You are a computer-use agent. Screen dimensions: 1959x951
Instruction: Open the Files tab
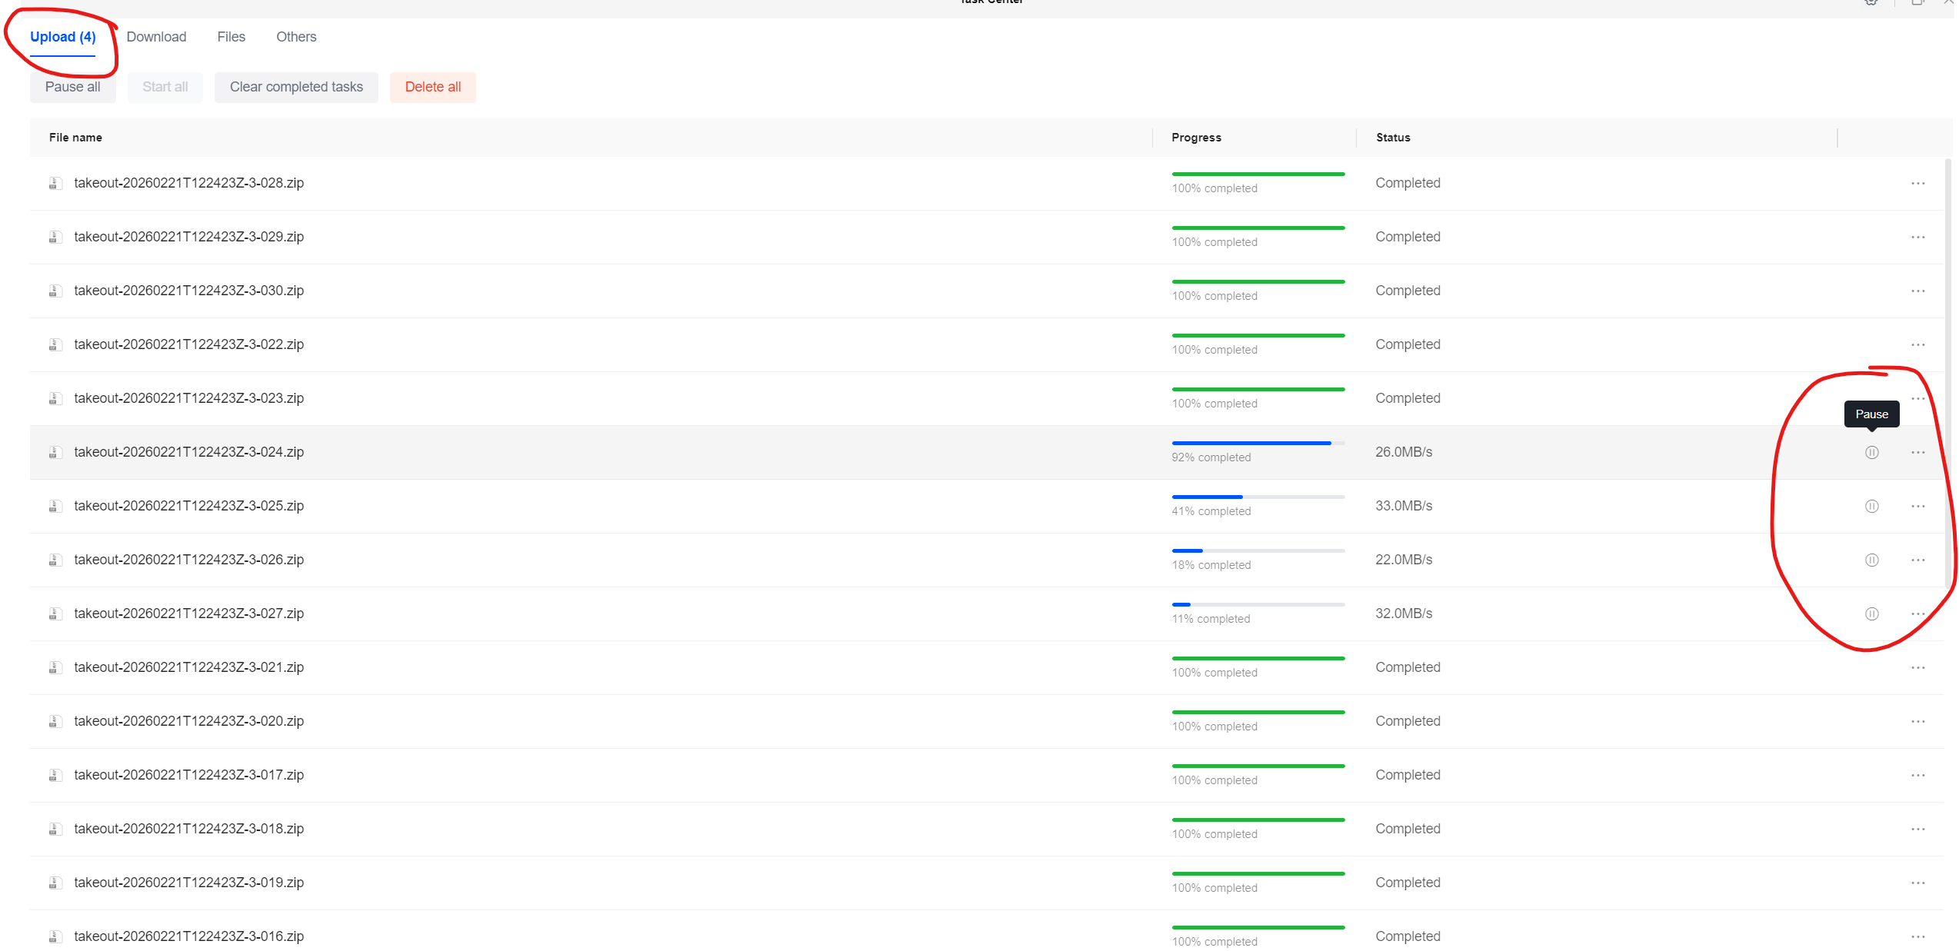coord(231,37)
